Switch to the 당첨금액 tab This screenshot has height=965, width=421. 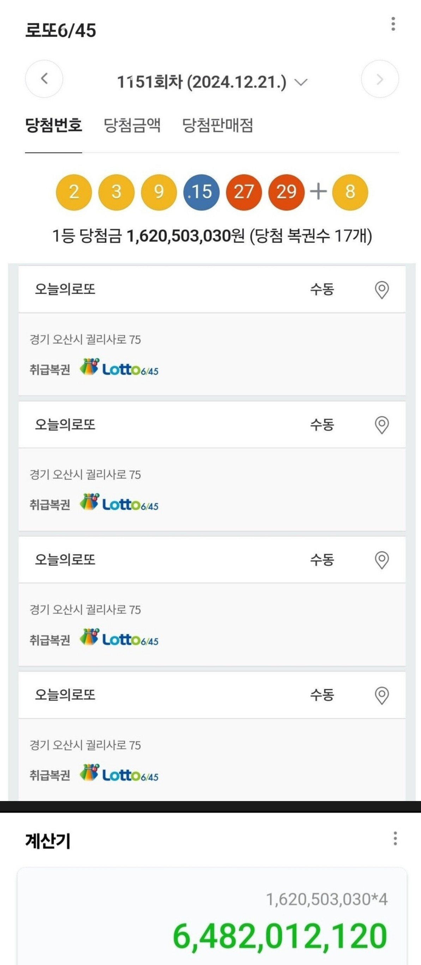pos(132,125)
